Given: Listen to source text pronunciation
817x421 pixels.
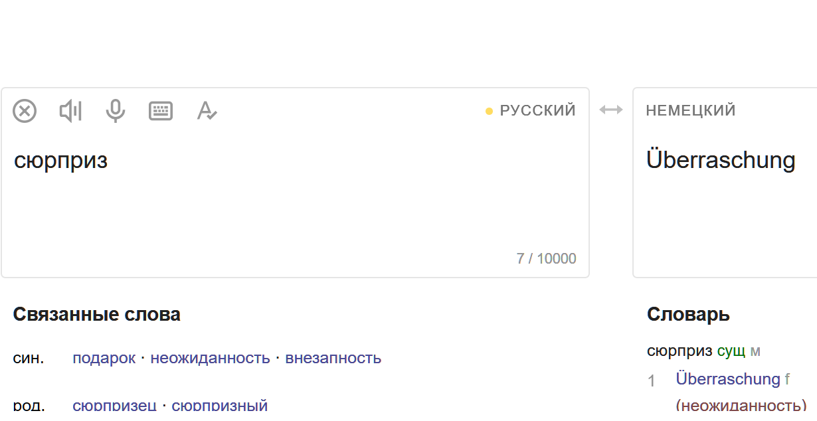Looking at the screenshot, I should pyautogui.click(x=70, y=111).
